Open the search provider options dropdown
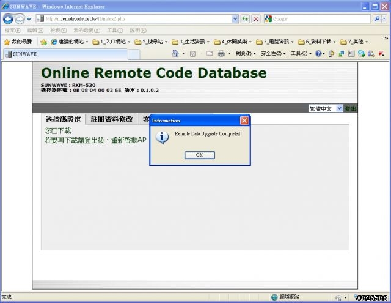The height and width of the screenshot is (303, 391). 384,19
